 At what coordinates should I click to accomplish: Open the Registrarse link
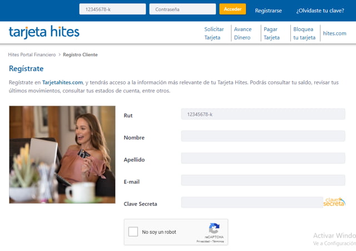click(x=268, y=11)
